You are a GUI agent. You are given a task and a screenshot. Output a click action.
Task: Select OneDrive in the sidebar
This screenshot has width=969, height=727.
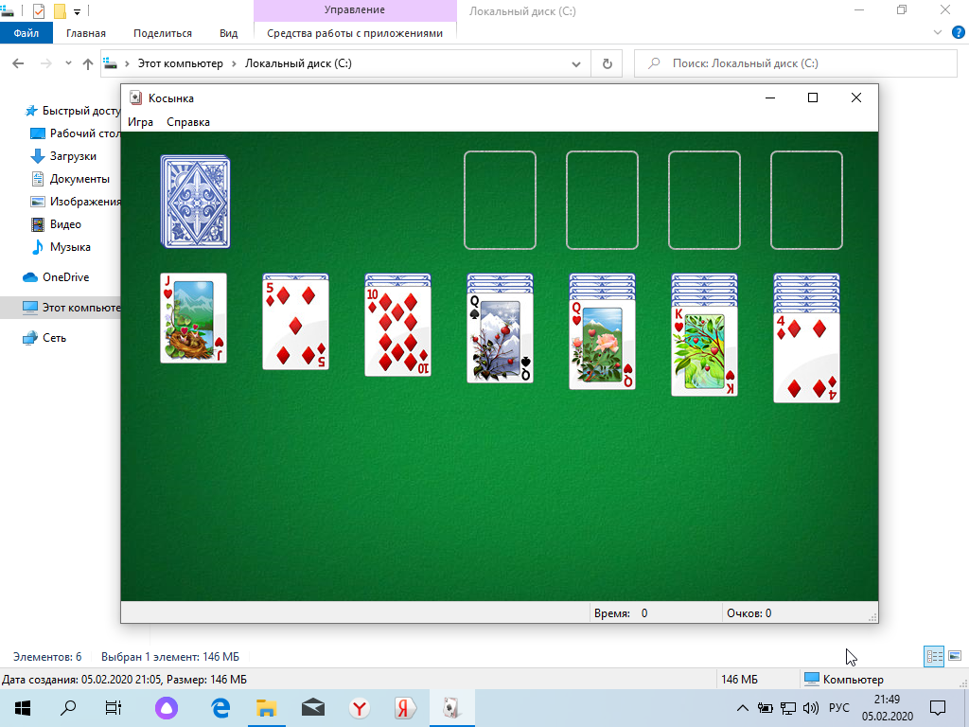pos(56,277)
